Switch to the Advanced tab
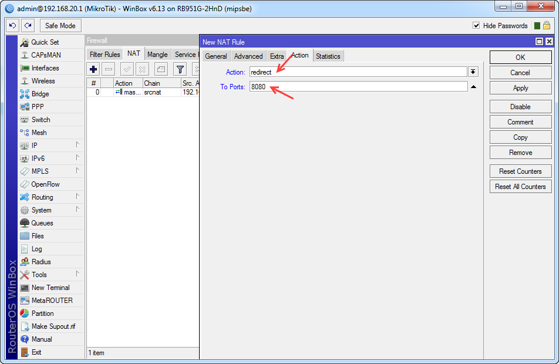 pos(248,56)
